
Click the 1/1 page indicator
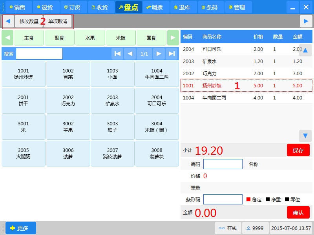pos(144,54)
